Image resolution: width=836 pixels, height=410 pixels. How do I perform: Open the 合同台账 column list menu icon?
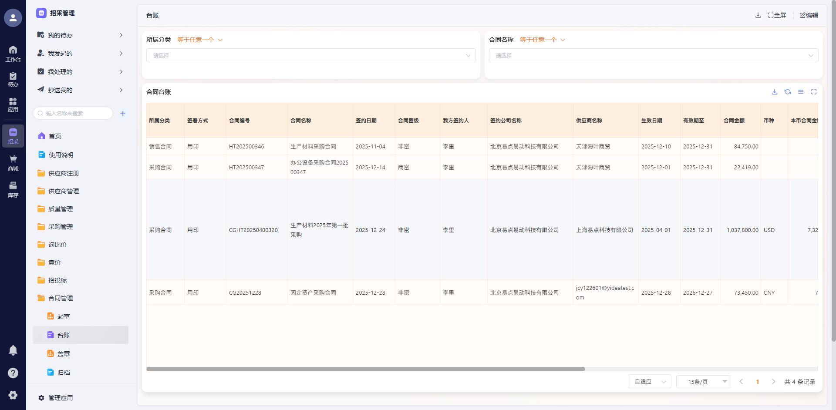click(x=801, y=92)
